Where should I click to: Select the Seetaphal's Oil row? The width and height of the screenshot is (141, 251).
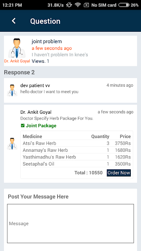[x=77, y=164]
